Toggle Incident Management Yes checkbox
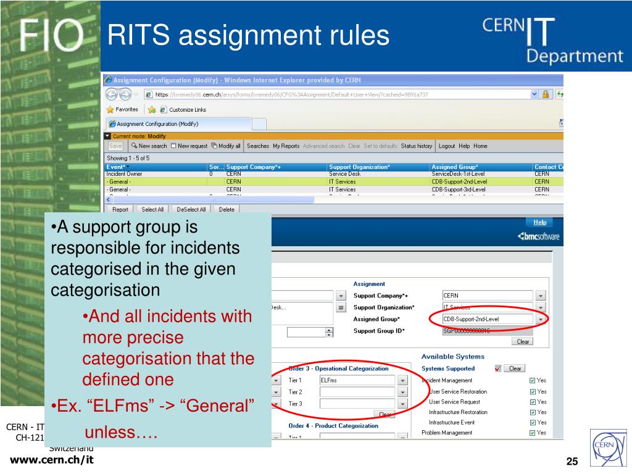This screenshot has width=632, height=474. [x=533, y=380]
